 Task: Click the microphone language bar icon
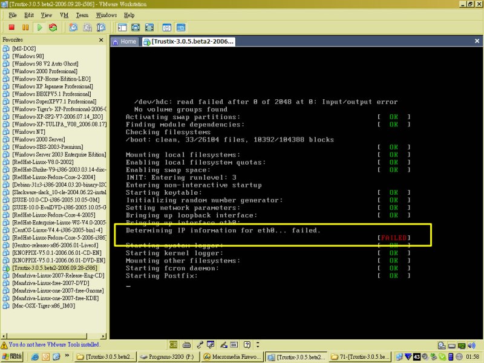click(x=200, y=344)
